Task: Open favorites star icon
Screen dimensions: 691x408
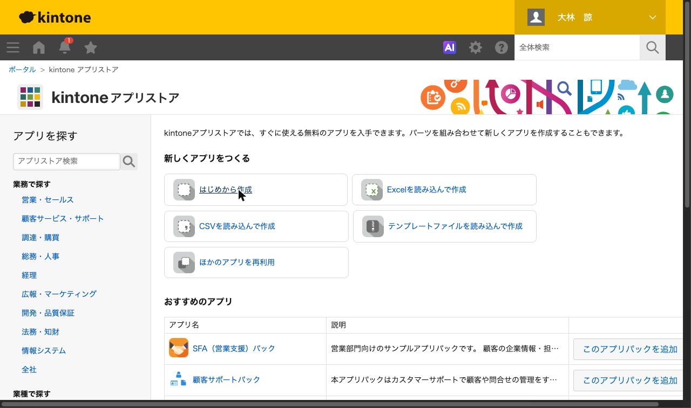Action: [x=91, y=47]
